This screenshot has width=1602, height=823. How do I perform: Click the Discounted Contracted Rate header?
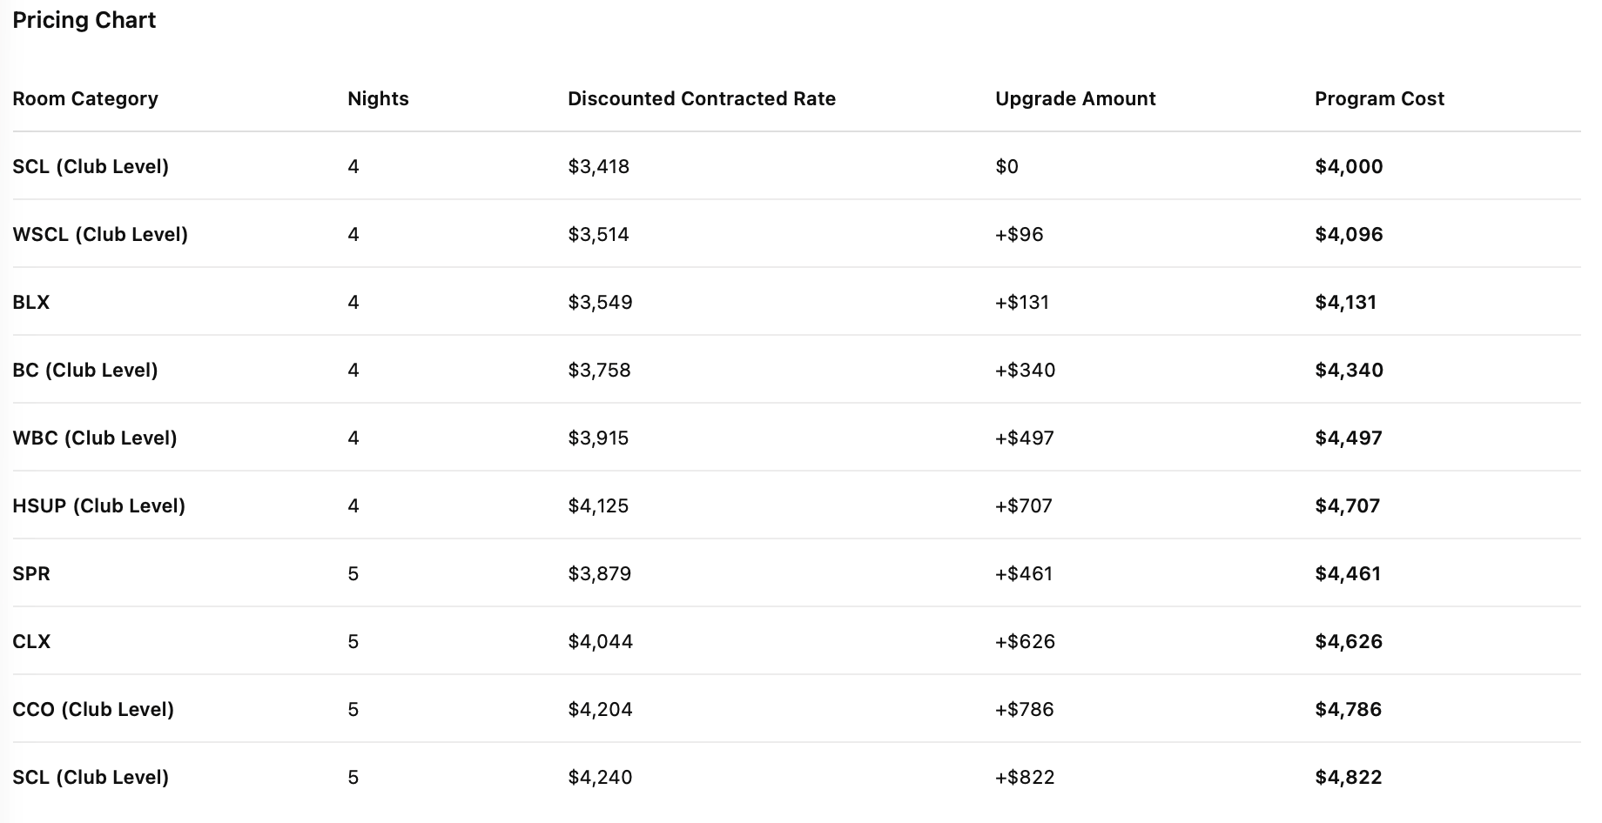pyautogui.click(x=702, y=98)
